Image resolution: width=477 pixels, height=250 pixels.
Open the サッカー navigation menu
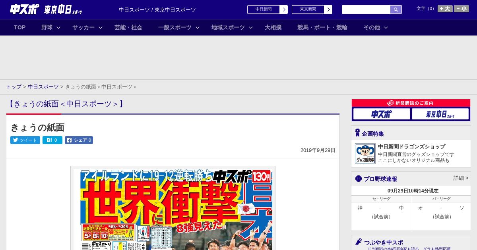click(x=83, y=27)
